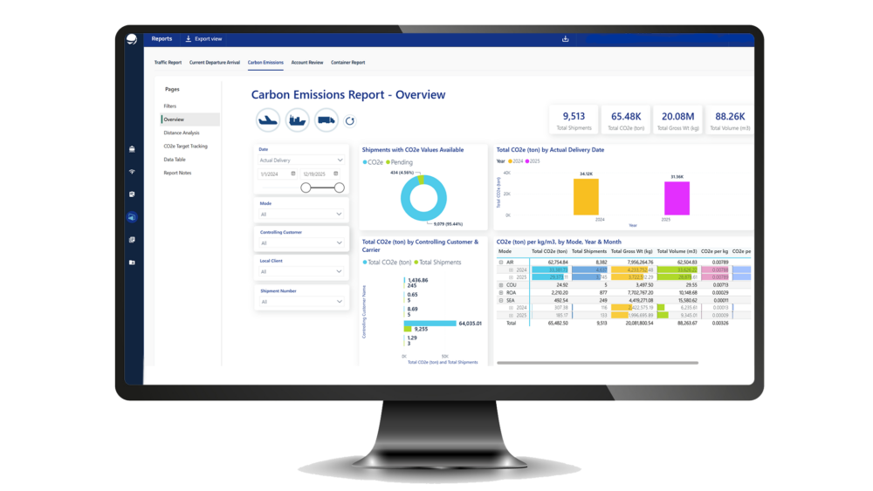Click the airplane mode filter icon
873x491 pixels.
coord(268,120)
